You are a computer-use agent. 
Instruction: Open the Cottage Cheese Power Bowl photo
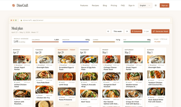pyautogui.click(x=111, y=59)
